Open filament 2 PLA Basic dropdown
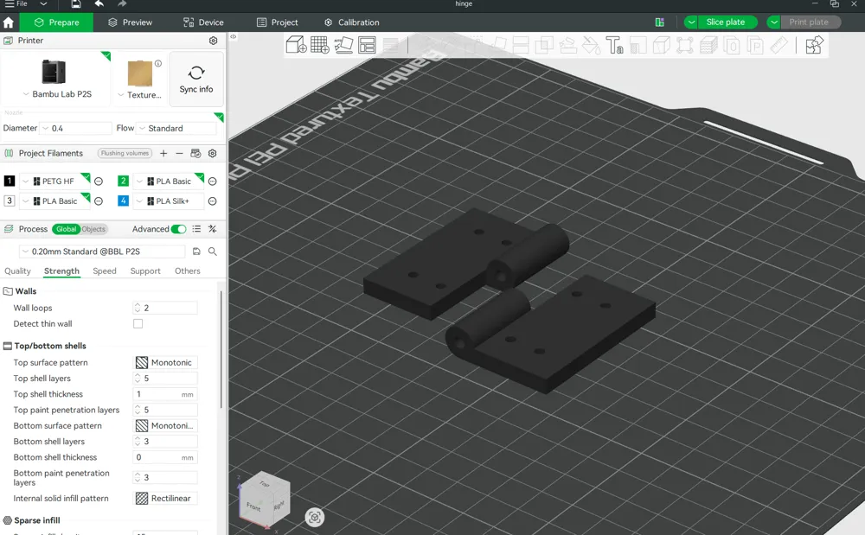865x535 pixels. [169, 182]
